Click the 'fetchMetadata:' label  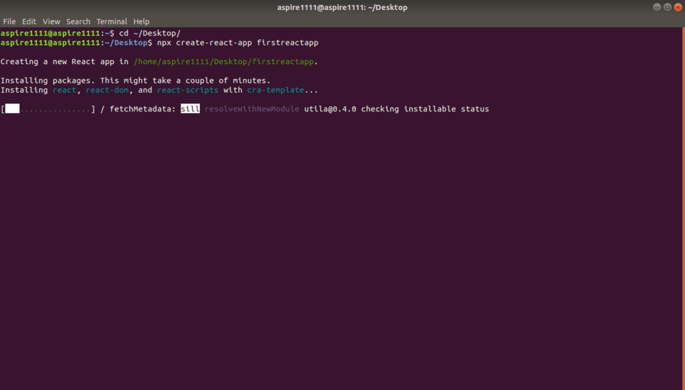[142, 109]
